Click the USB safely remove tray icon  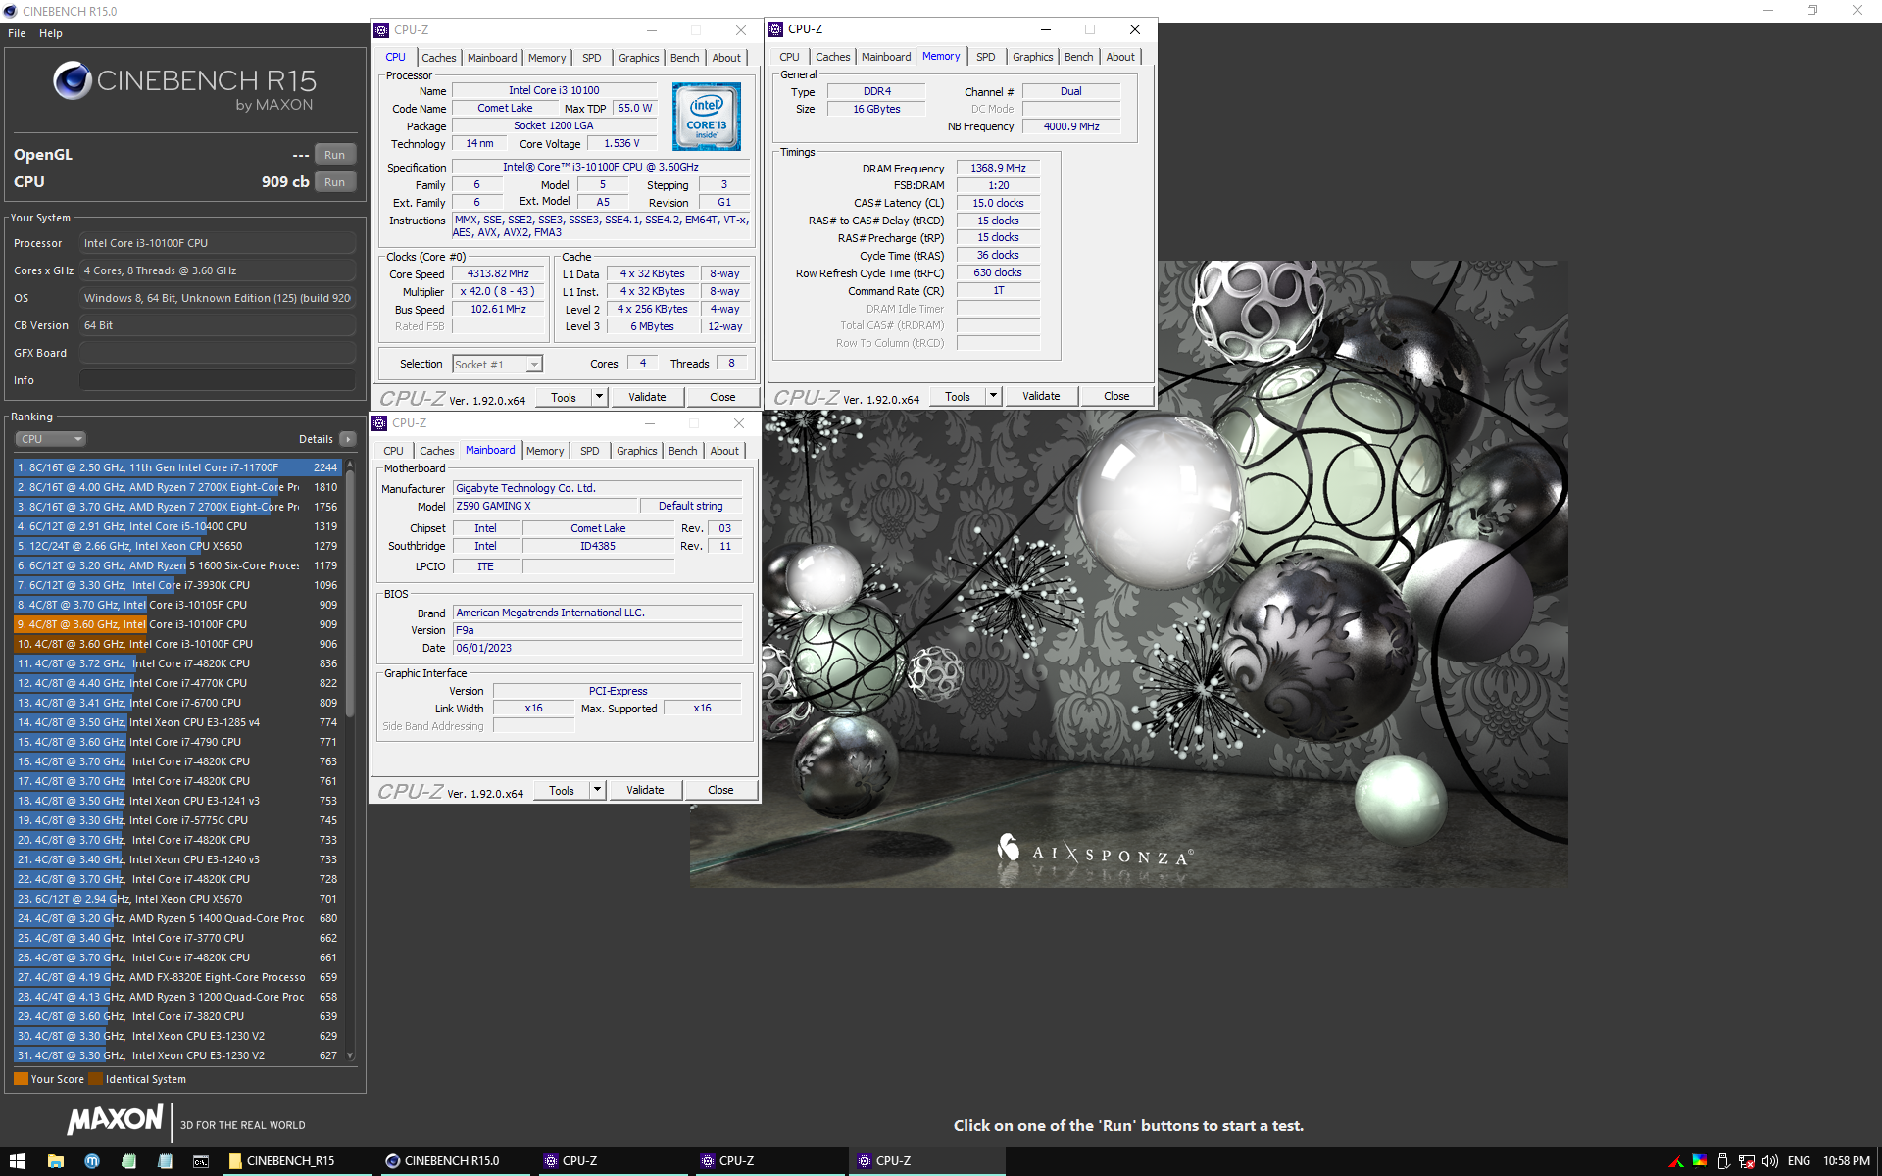1723,1161
